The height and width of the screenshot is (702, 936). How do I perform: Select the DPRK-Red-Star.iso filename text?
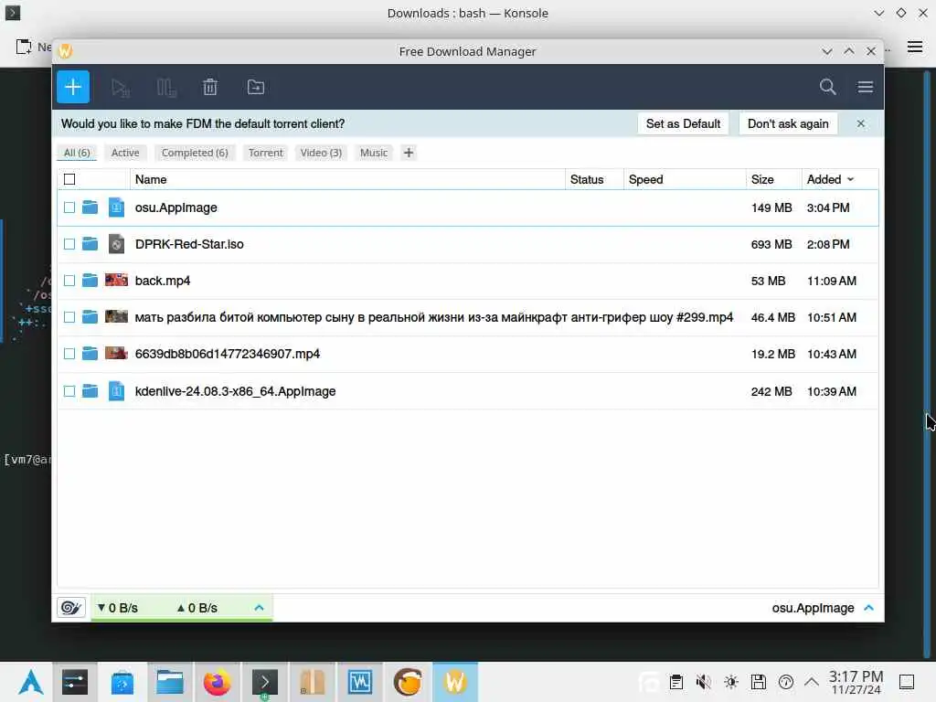[x=189, y=243]
